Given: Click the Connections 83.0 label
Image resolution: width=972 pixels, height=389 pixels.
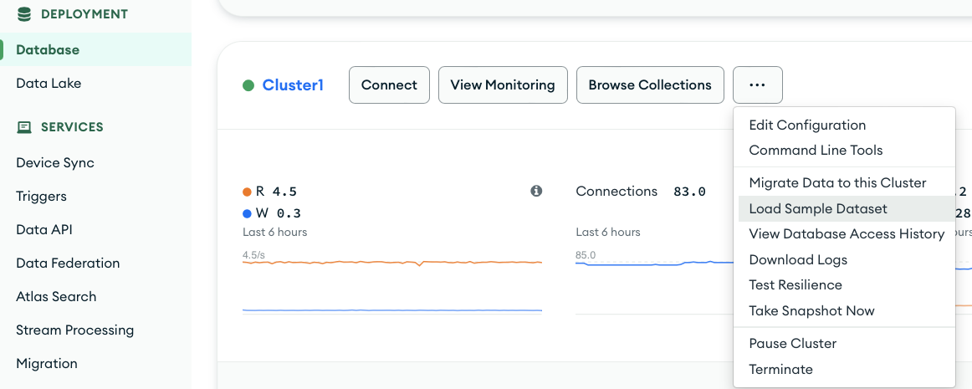Looking at the screenshot, I should [x=641, y=192].
